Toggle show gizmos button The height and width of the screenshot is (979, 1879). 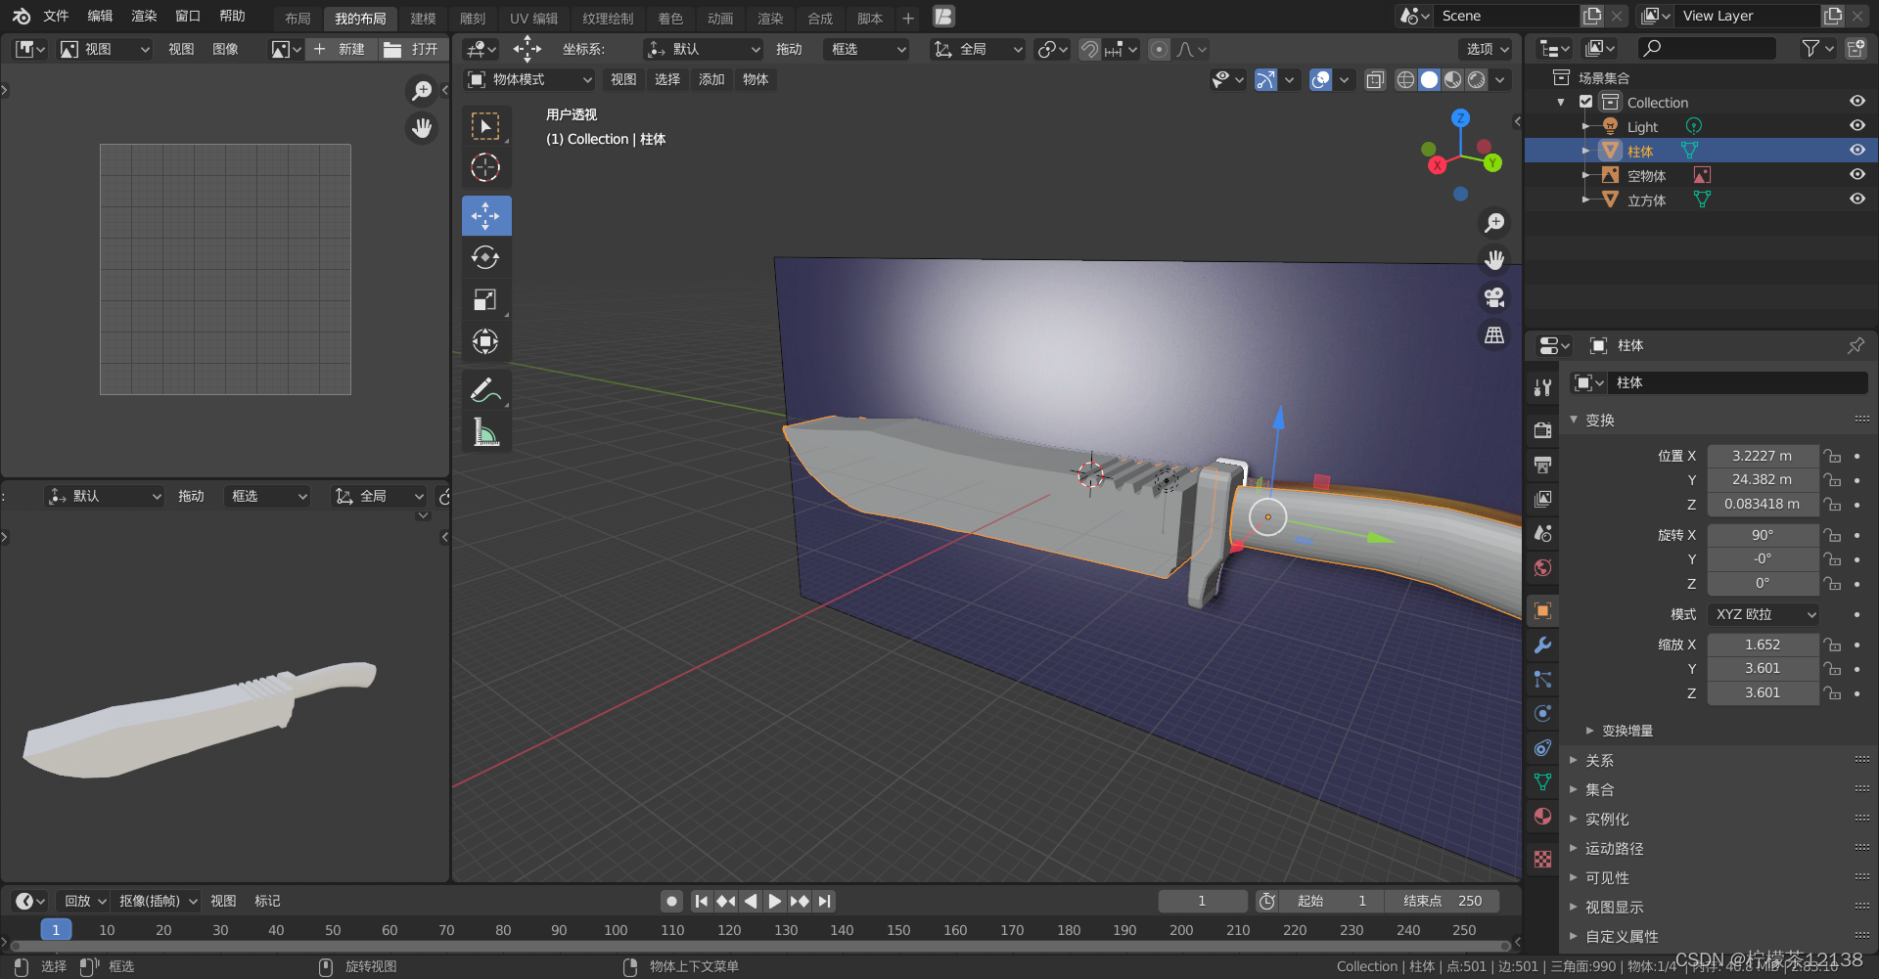click(x=1265, y=80)
